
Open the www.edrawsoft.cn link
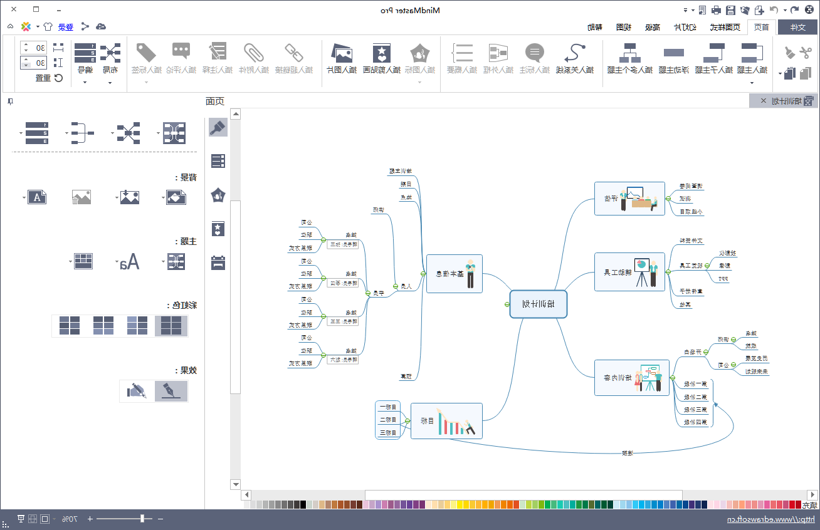point(770,519)
